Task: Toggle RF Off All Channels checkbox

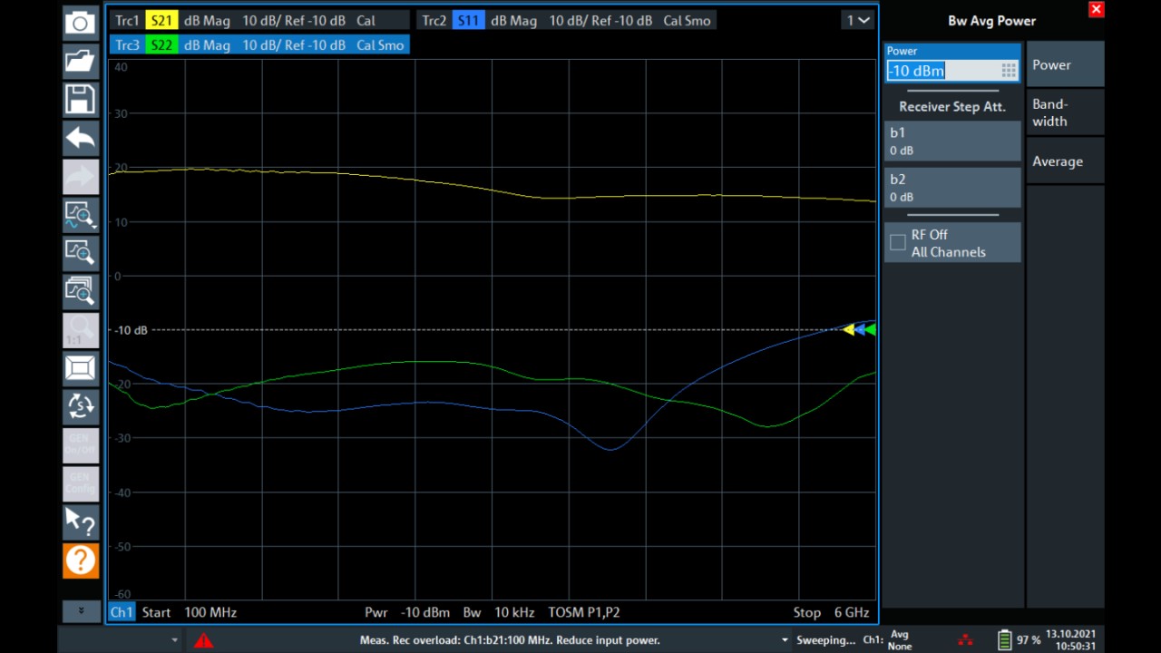Action: (898, 242)
